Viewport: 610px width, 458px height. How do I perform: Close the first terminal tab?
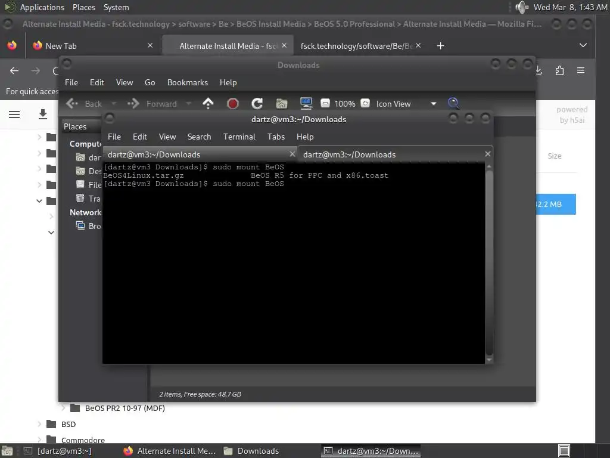click(292, 154)
